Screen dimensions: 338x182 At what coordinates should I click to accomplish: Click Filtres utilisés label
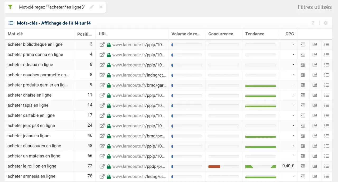315,7
